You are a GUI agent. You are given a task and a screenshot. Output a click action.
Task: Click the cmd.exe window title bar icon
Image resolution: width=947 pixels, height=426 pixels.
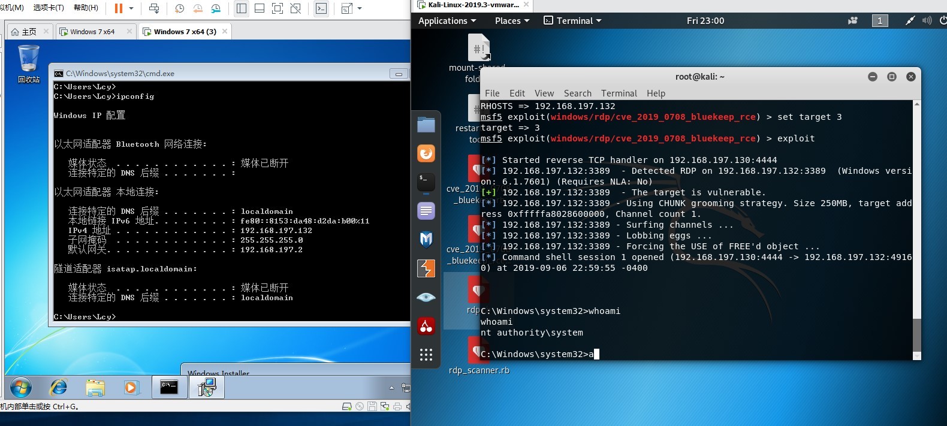pos(59,74)
